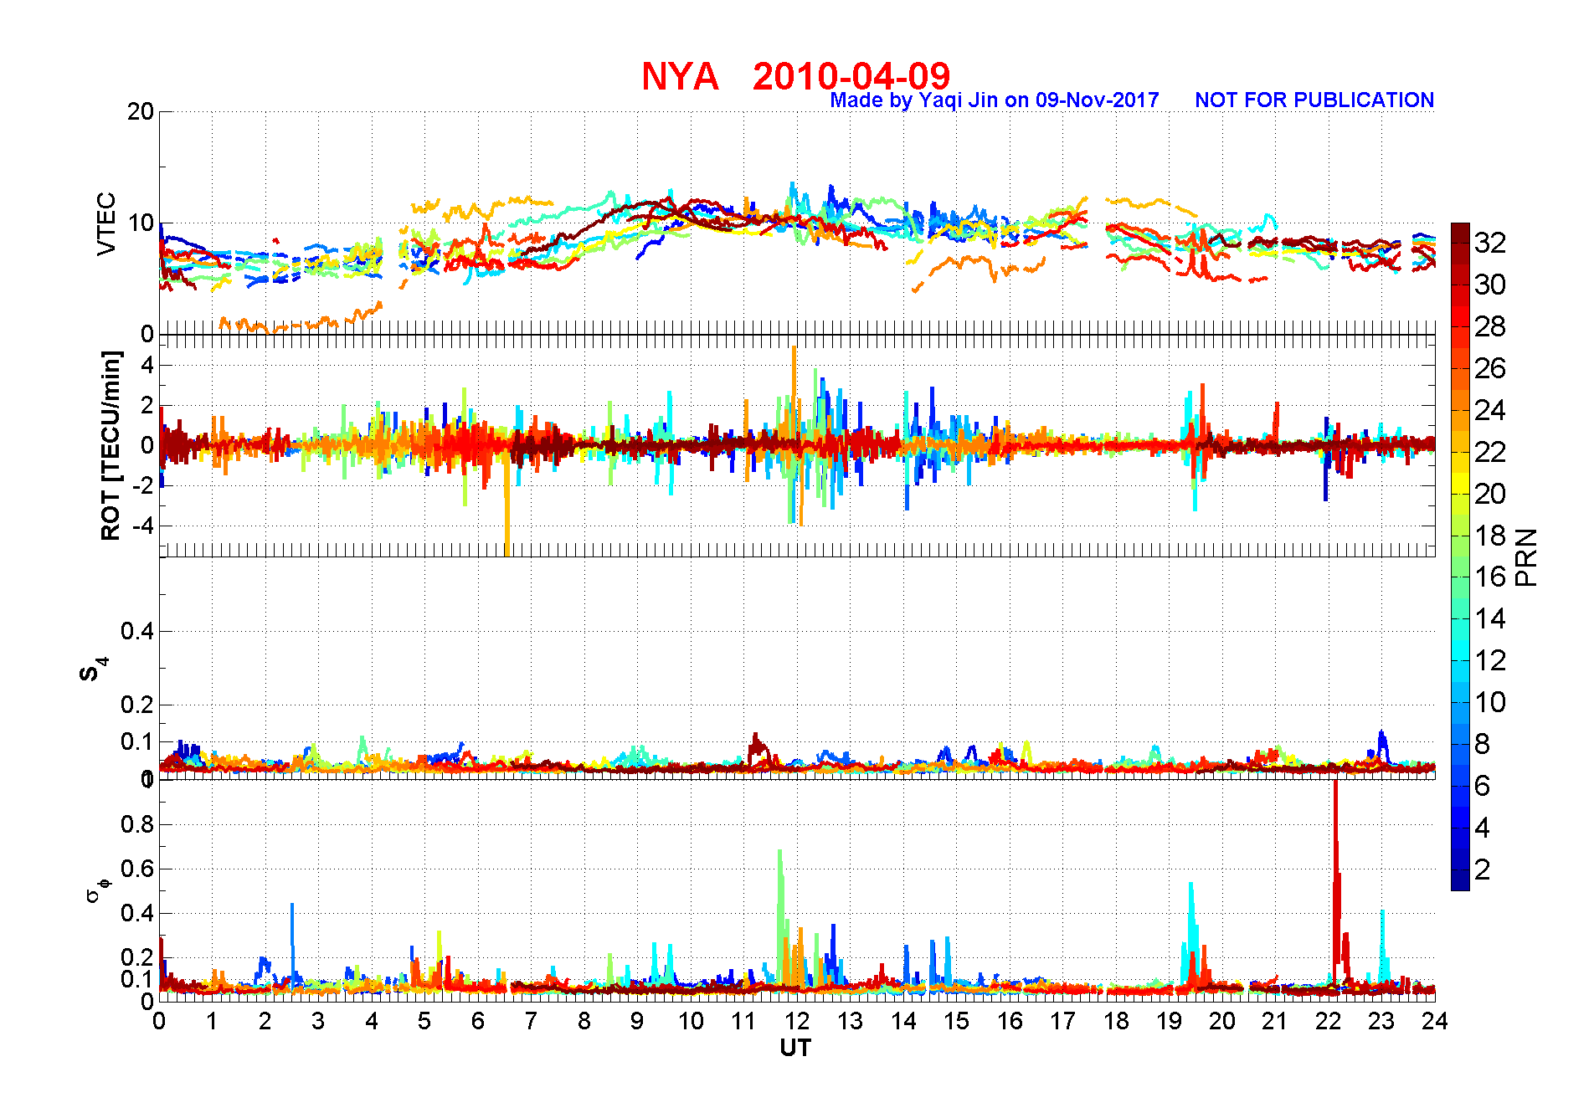Select the "ROT [TECU/min]" y-axis label
This screenshot has width=1594, height=1113.
click(x=111, y=445)
